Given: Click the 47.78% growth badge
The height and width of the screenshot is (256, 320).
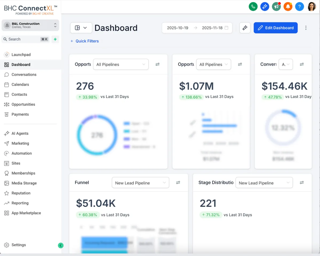Looking at the screenshot, I should (273, 97).
